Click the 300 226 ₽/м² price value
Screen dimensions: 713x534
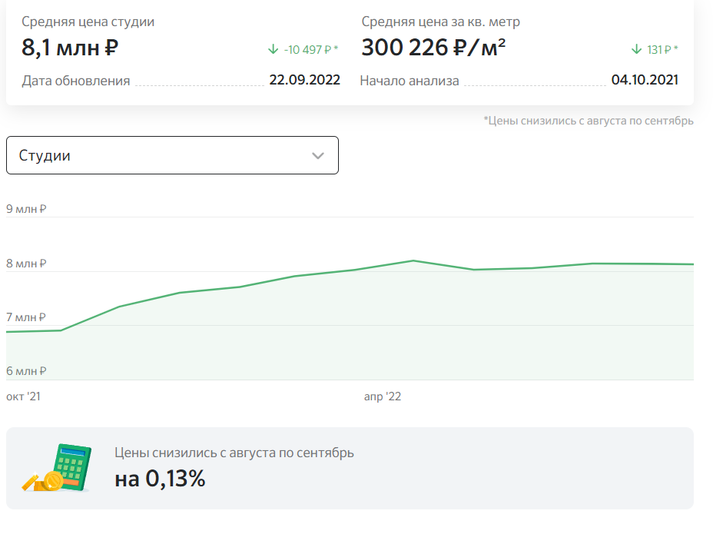click(433, 48)
